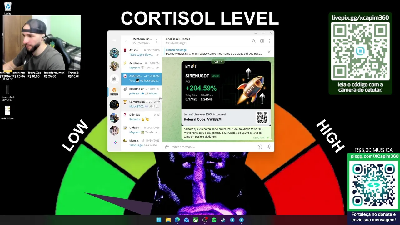Select the woman avatar chat in sidebar

(114, 130)
